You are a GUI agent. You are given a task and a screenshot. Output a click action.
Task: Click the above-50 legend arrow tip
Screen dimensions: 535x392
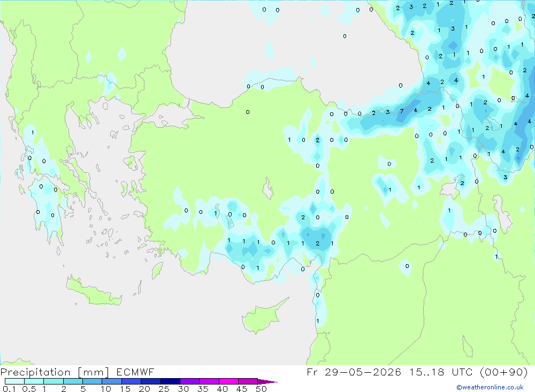click(268, 382)
